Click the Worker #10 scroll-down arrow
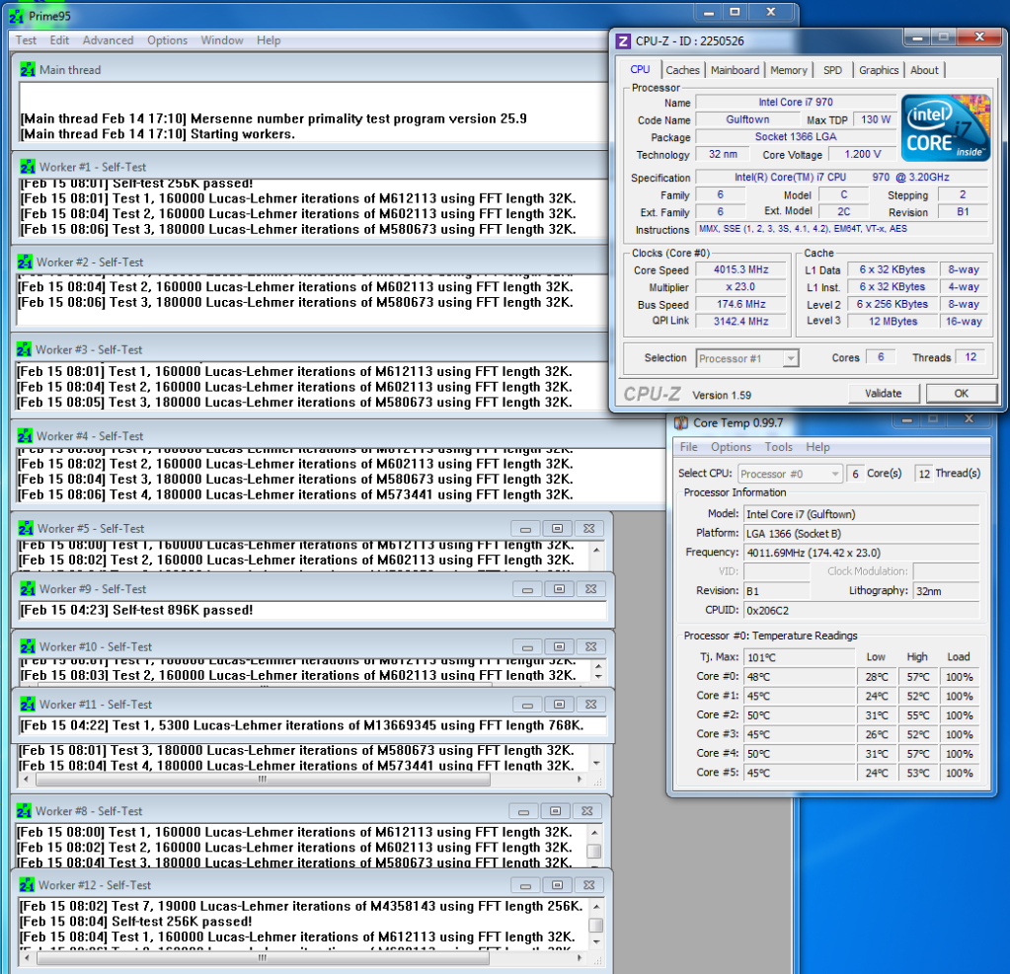This screenshot has width=1010, height=974. [x=599, y=676]
